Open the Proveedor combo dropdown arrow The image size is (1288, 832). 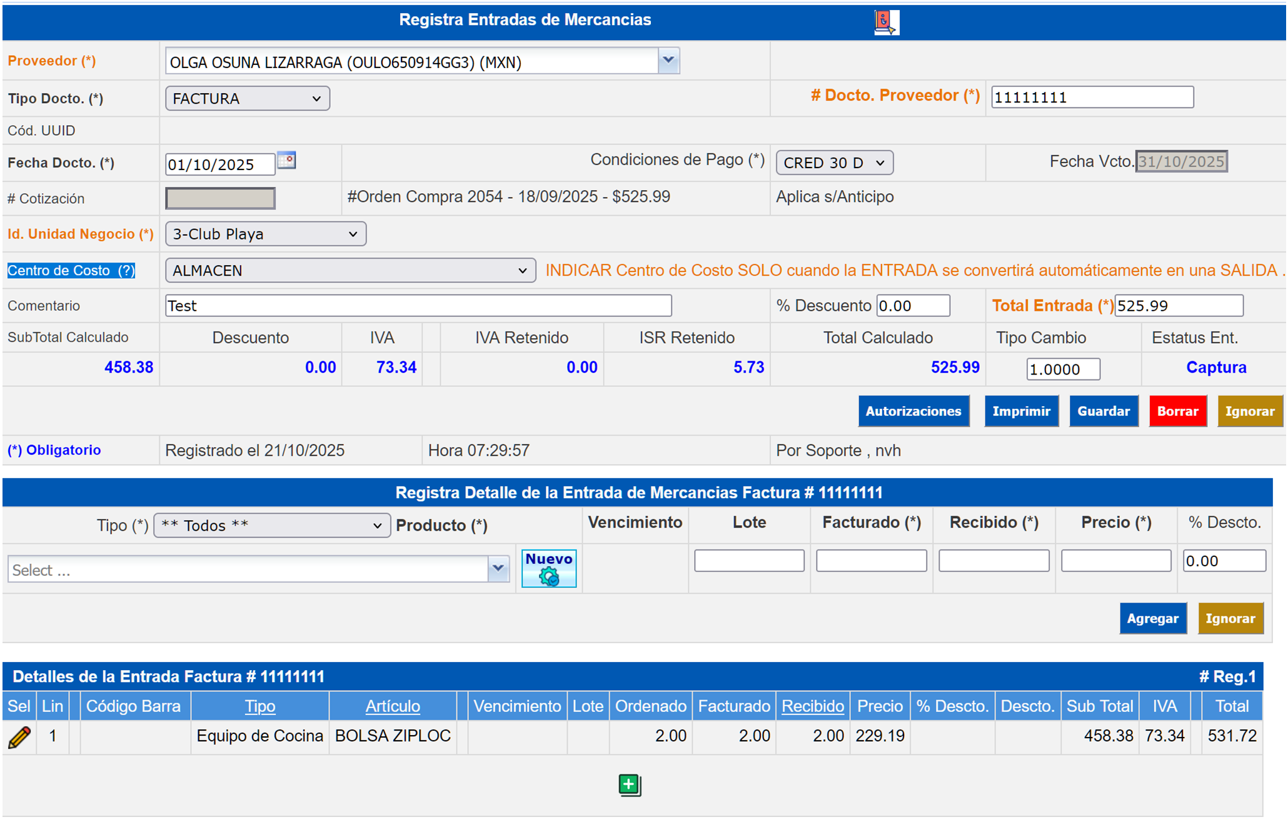point(668,61)
